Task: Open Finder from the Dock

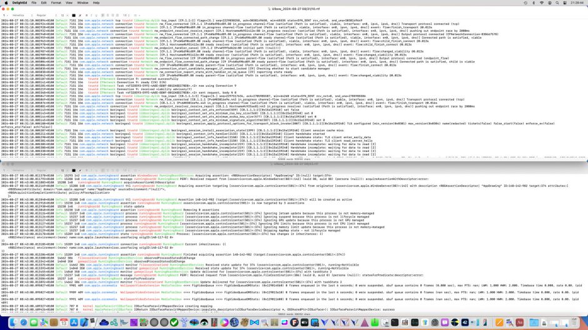Action: [14, 322]
